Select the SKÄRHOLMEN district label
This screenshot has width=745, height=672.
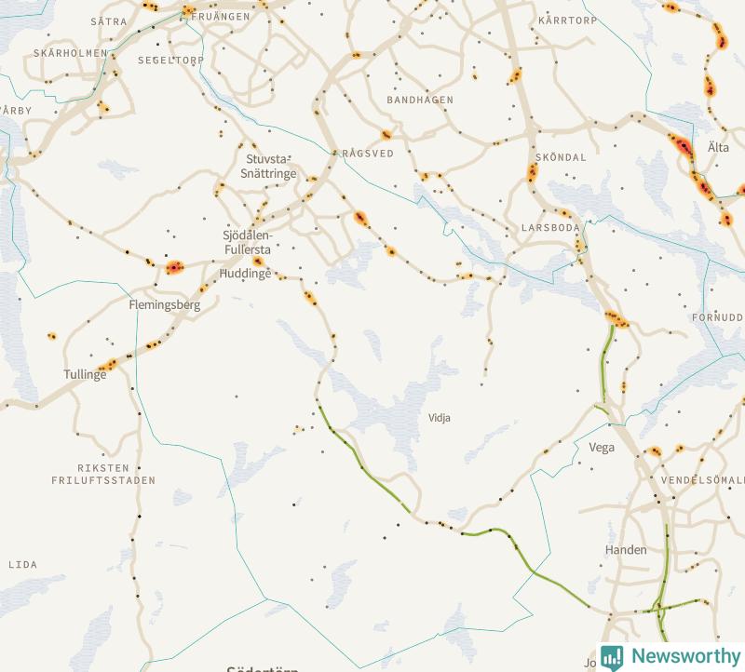[x=71, y=53]
